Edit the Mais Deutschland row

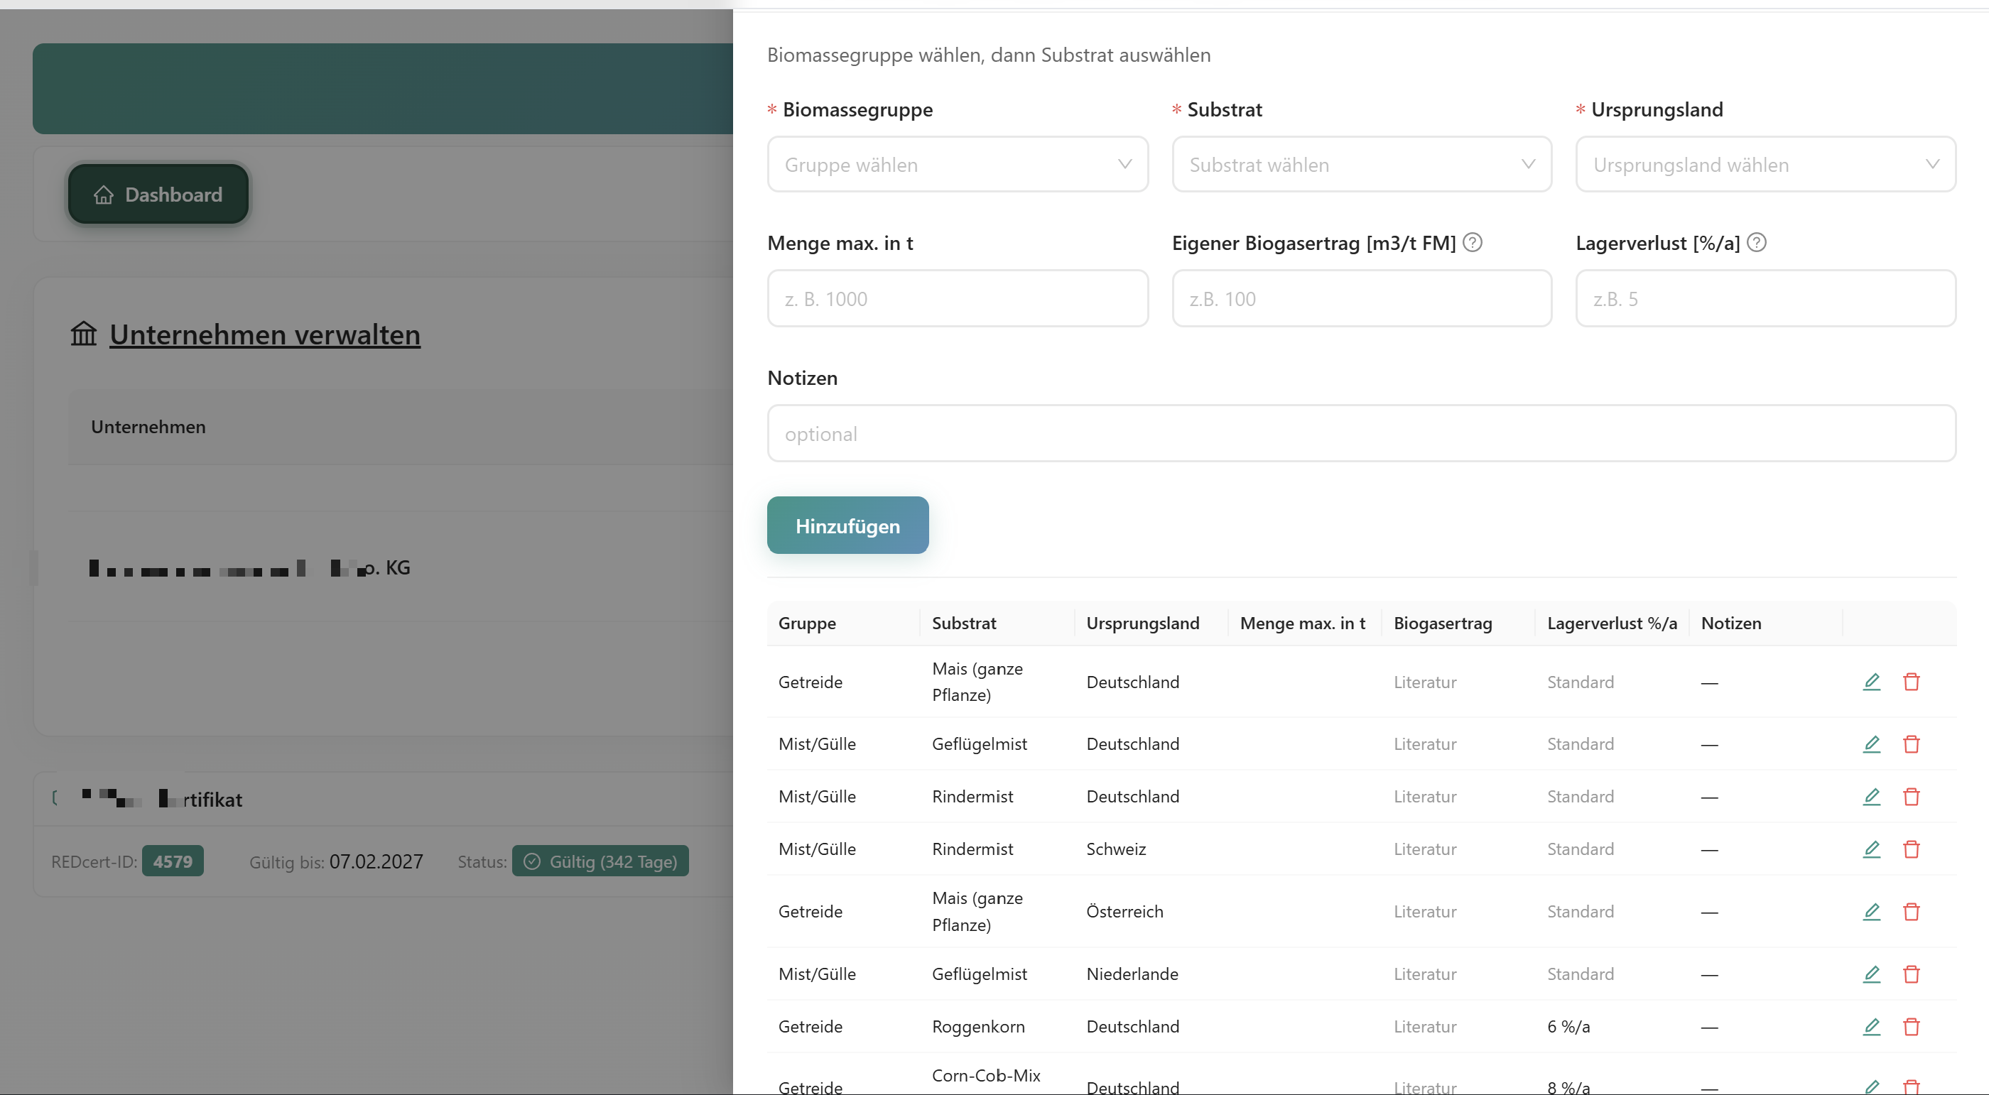point(1871,682)
